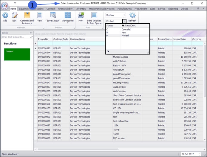Image resolution: width=207 pixels, height=157 pixels.
Task: Click the filter row funnel icon
Action: pyautogui.click(x=36, y=43)
